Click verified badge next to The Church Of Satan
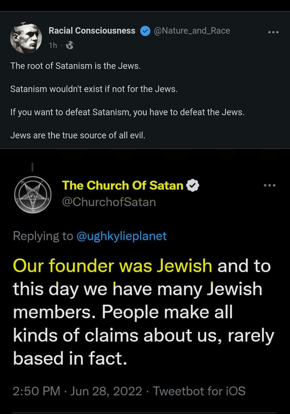The height and width of the screenshot is (414, 290). coord(193,186)
